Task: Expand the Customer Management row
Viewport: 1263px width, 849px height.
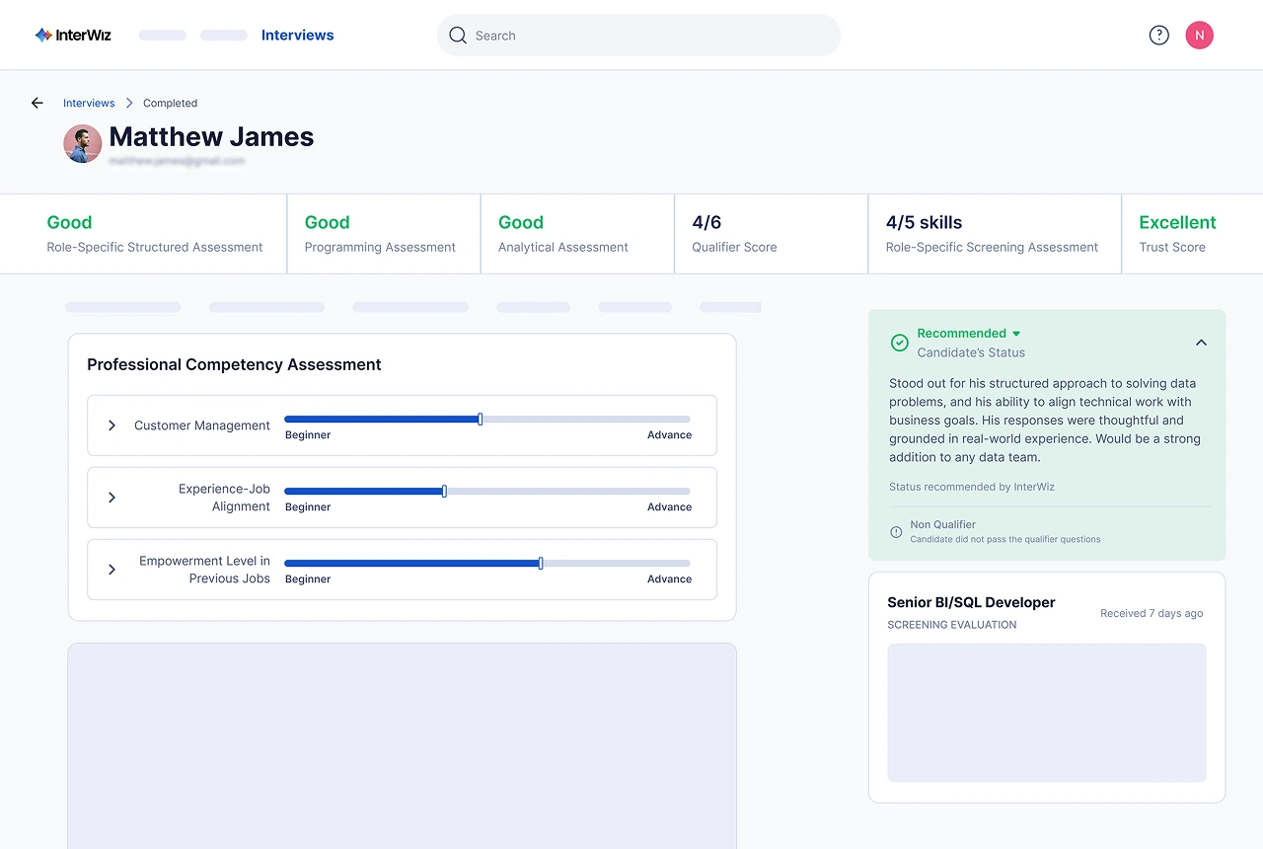Action: [111, 425]
